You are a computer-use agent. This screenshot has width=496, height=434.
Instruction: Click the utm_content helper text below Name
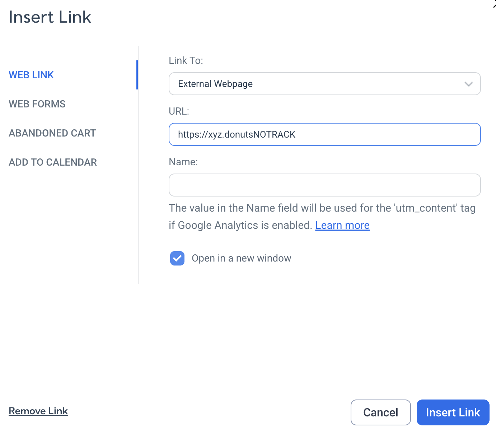tap(322, 217)
